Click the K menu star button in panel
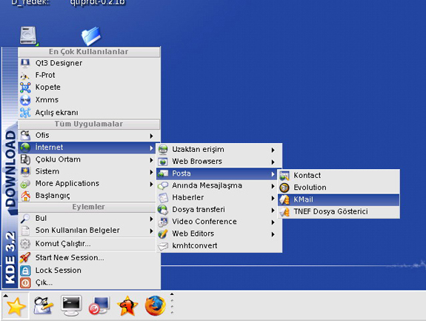This screenshot has width=426, height=321. click(16, 306)
